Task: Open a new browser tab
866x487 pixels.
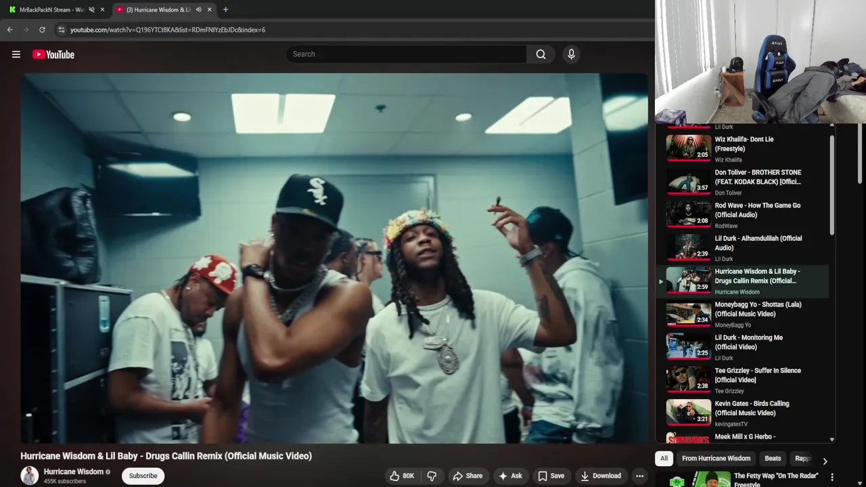Action: [225, 9]
